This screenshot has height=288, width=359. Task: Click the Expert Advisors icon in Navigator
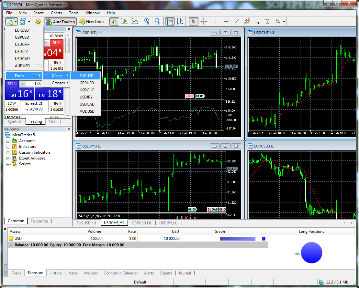point(15,158)
